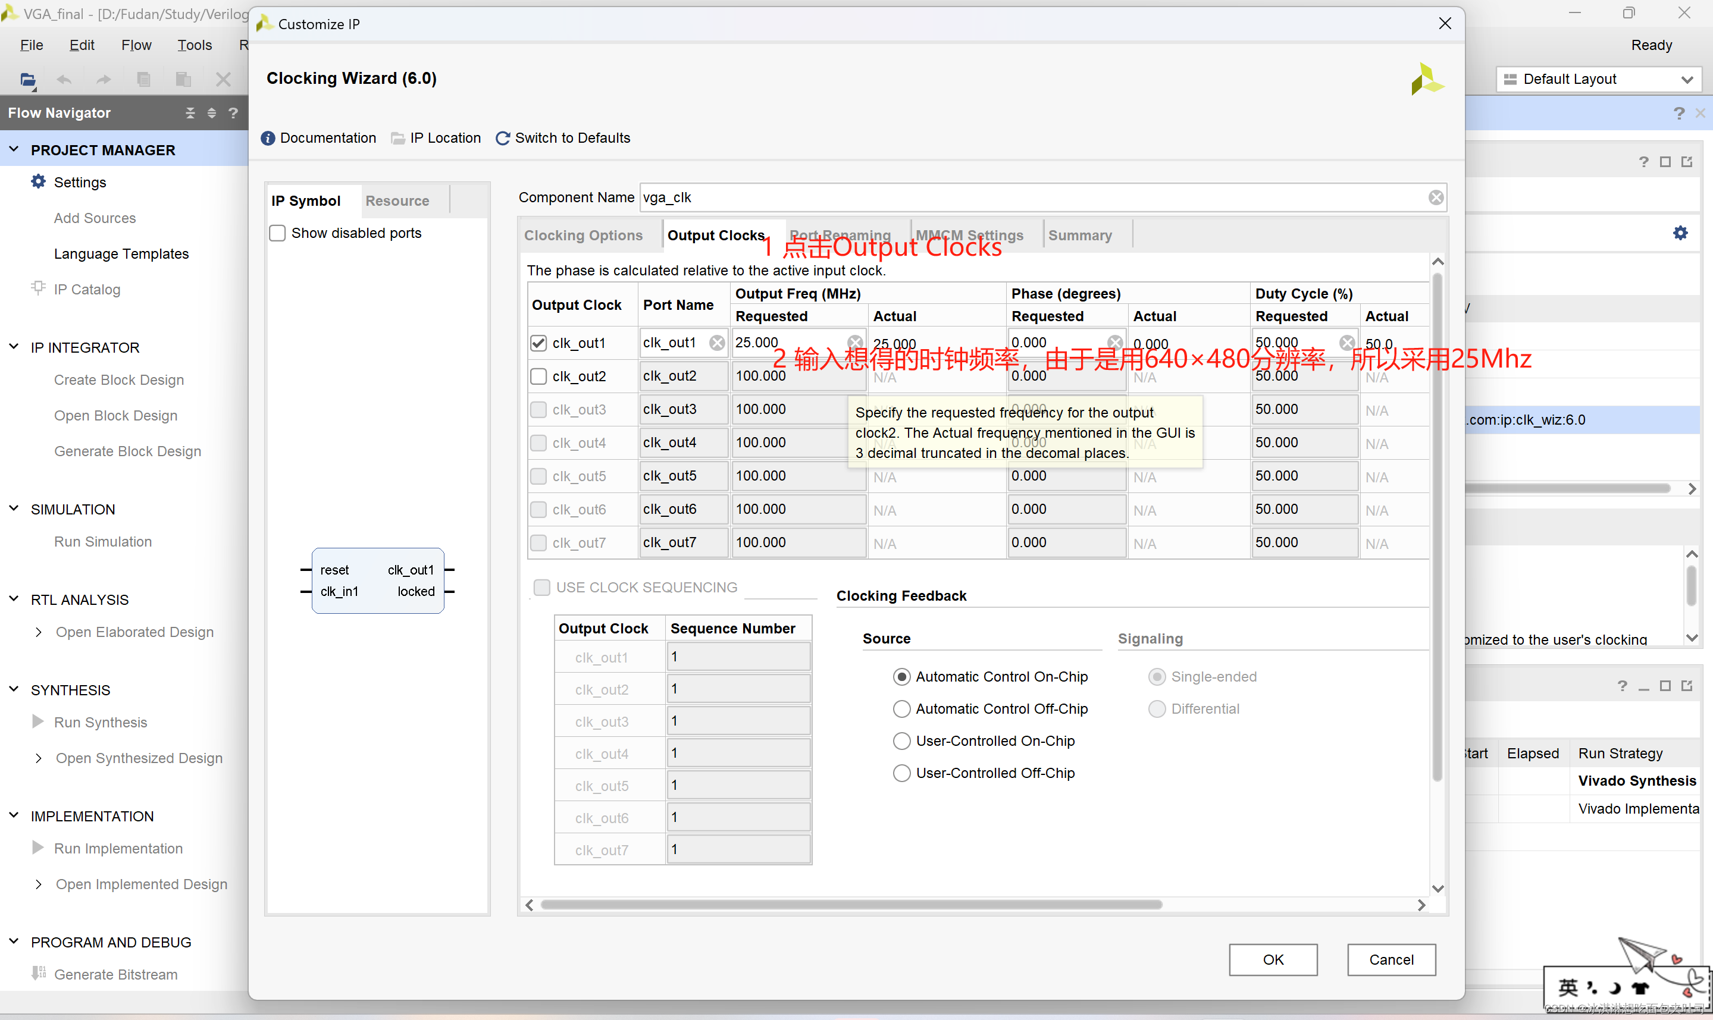Click Run Simulation in Flow Navigator
The width and height of the screenshot is (1713, 1020).
103,542
